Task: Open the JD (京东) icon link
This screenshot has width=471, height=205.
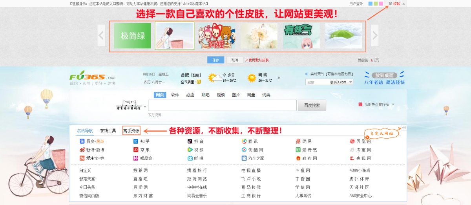Action: [x=136, y=150]
